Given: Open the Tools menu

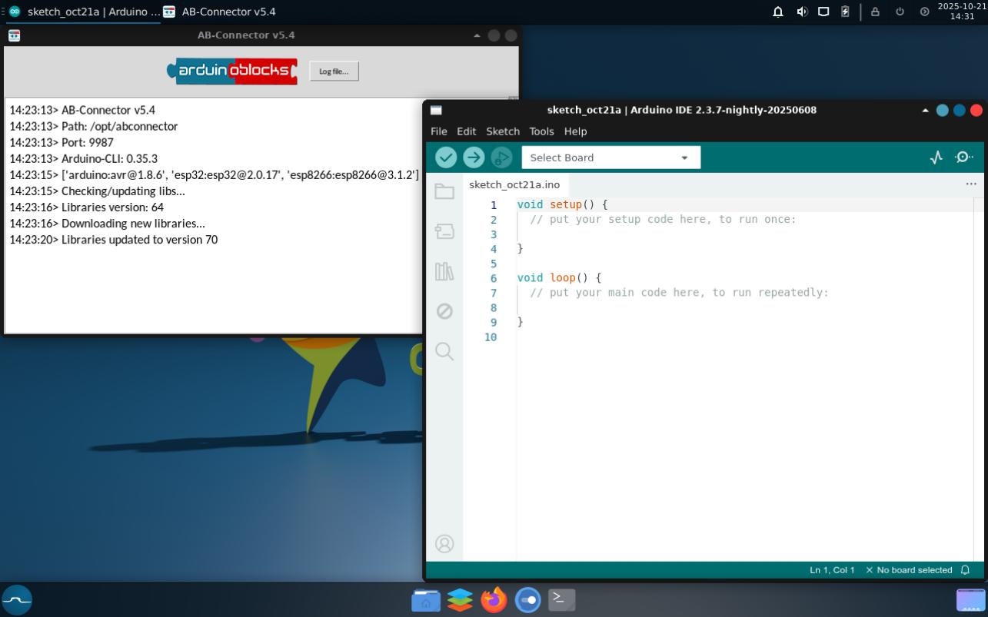Looking at the screenshot, I should (x=541, y=131).
